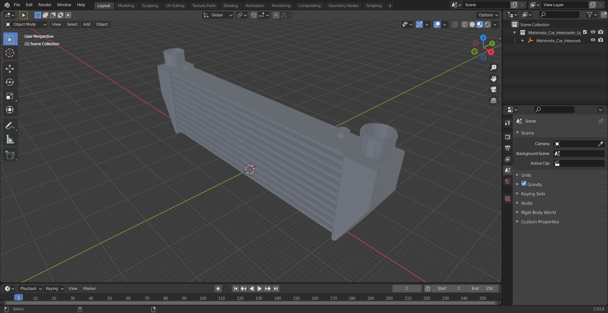Activate the Scale tool
The height and width of the screenshot is (313, 608).
[10, 96]
